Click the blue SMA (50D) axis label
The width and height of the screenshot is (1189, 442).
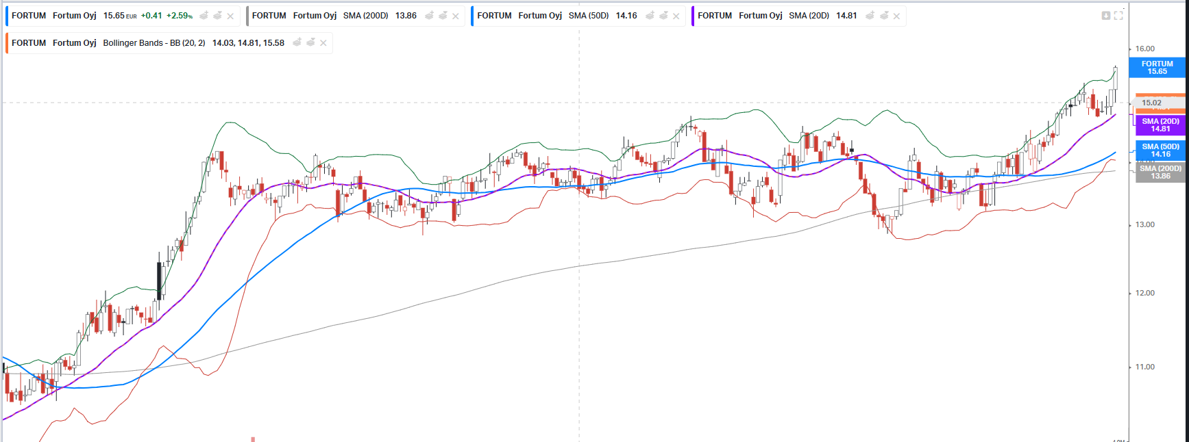pyautogui.click(x=1160, y=151)
